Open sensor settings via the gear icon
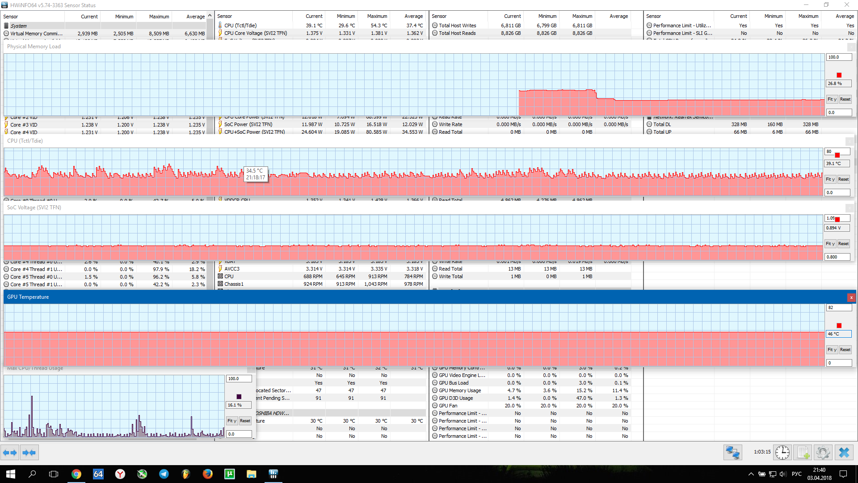This screenshot has height=483, width=858. point(823,453)
